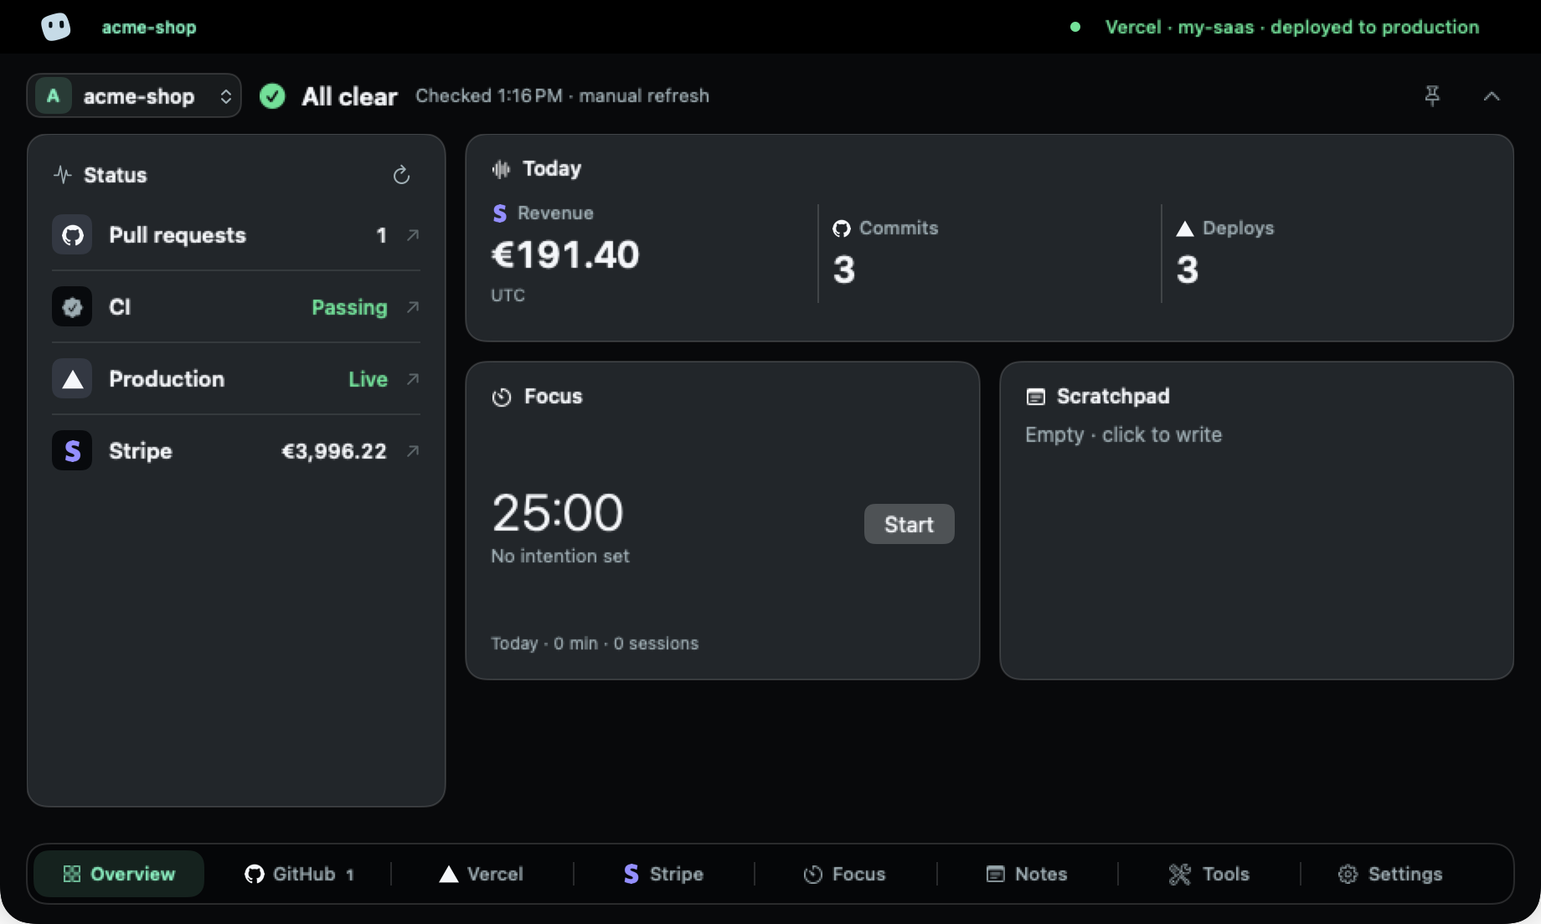Click the CI badge icon

point(72,307)
